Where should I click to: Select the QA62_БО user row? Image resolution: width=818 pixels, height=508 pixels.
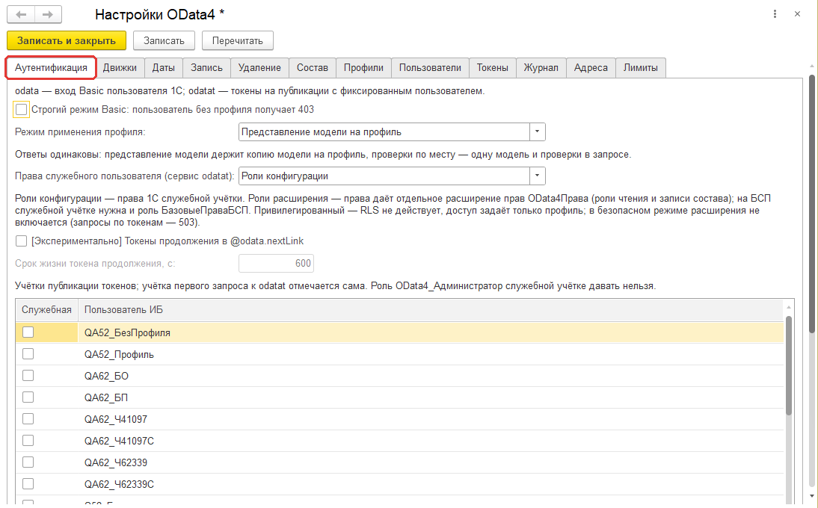click(x=399, y=376)
